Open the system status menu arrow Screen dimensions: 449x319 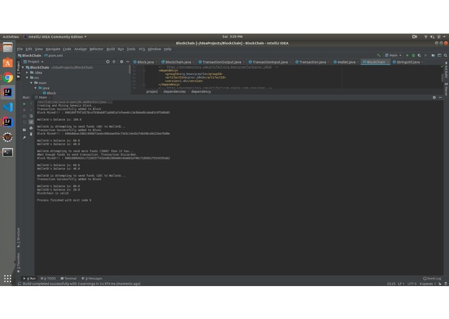[444, 37]
